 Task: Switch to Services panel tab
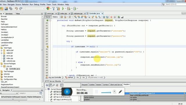[x=9, y=14]
